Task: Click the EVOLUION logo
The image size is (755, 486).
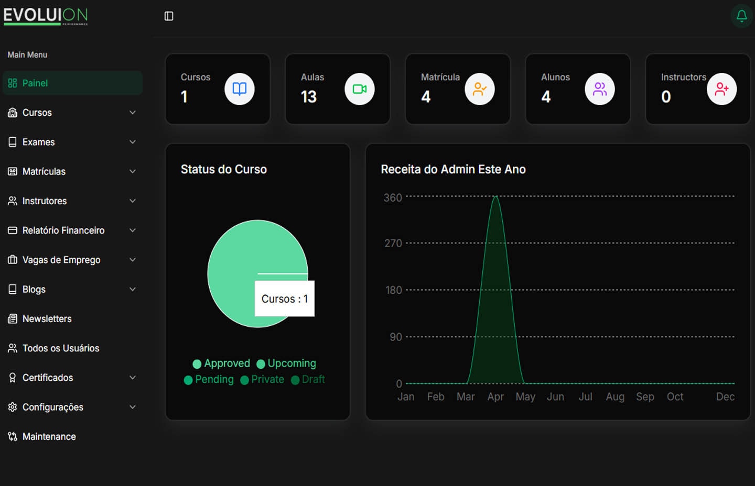Action: coord(46,16)
